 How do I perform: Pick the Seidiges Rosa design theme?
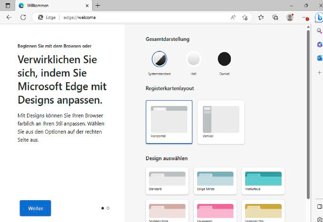[167, 211]
